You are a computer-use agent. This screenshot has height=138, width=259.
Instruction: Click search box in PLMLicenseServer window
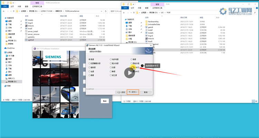115,11
